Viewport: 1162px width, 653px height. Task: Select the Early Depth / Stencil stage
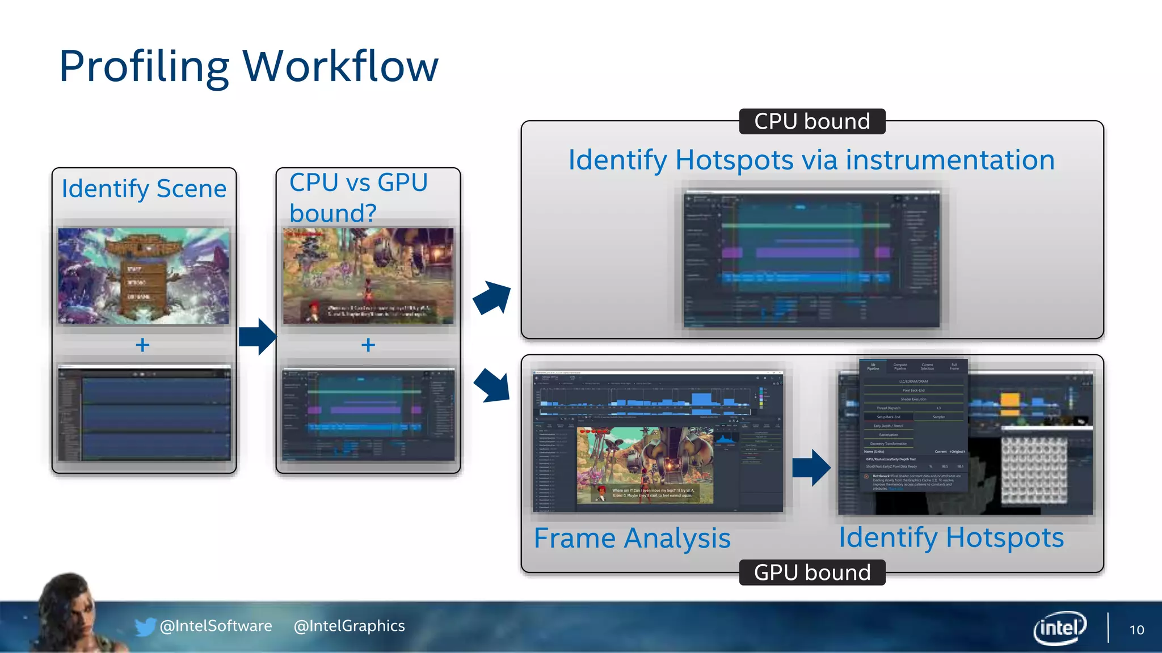(888, 426)
